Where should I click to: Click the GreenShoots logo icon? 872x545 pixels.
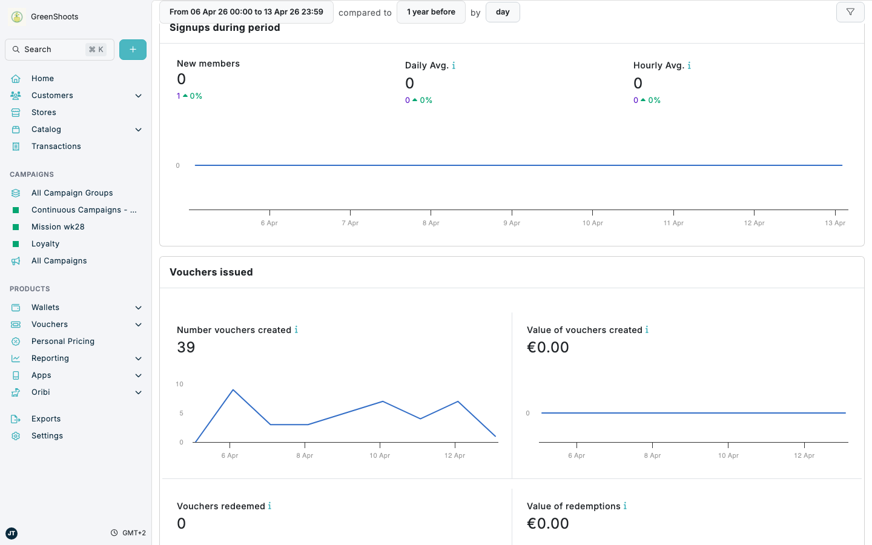point(17,17)
